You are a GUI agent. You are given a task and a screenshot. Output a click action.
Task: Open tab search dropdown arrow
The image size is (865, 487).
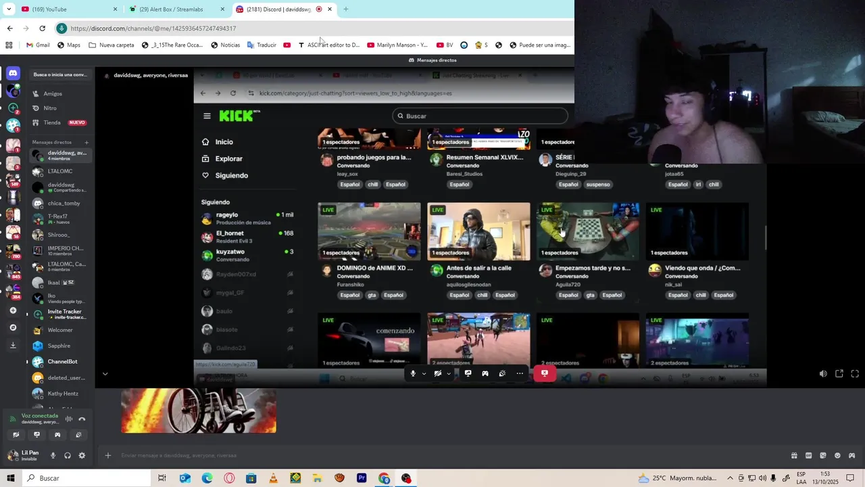tap(9, 9)
